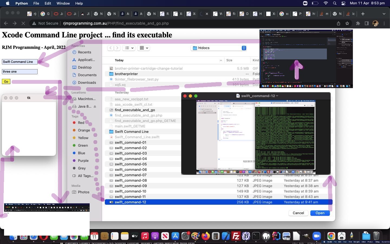Click the Swift Command Line text field
This screenshot has height=244, width=390.
click(x=20, y=62)
